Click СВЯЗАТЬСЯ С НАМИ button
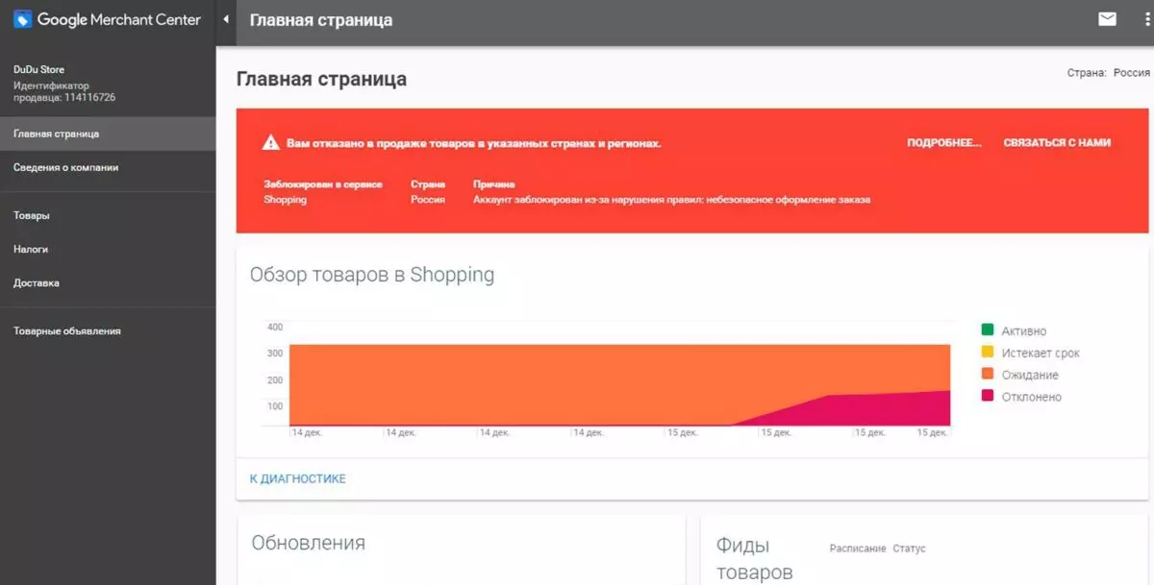The width and height of the screenshot is (1154, 585). (x=1057, y=142)
